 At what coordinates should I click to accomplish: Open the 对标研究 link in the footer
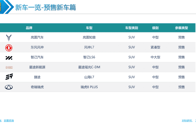click(187, 121)
